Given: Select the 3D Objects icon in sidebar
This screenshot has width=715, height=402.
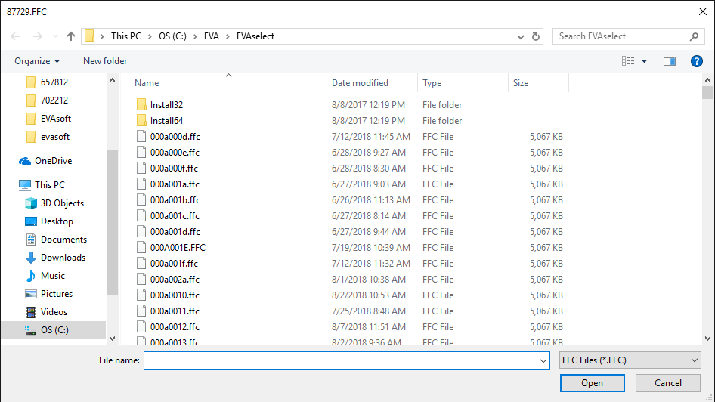Looking at the screenshot, I should click(31, 203).
